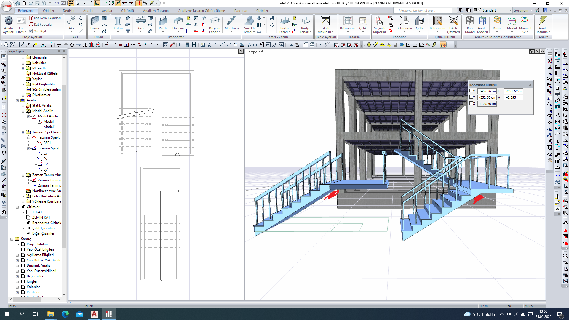Open the Raporlar ribbon tab
This screenshot has height=320, width=569.
coord(241,11)
